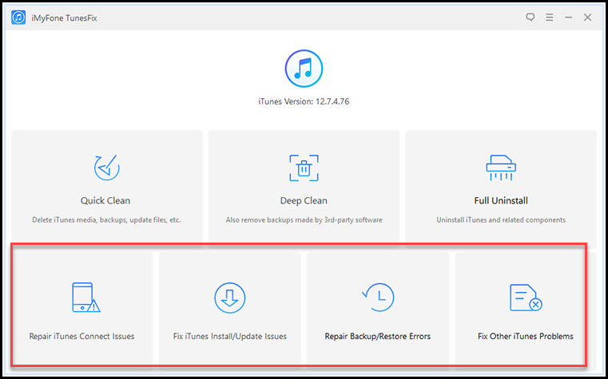Viewport: 608px width, 379px height.
Task: Select the Quick Clean label
Action: click(105, 200)
